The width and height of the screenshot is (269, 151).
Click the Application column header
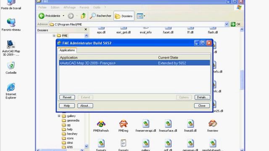[x=108, y=57]
